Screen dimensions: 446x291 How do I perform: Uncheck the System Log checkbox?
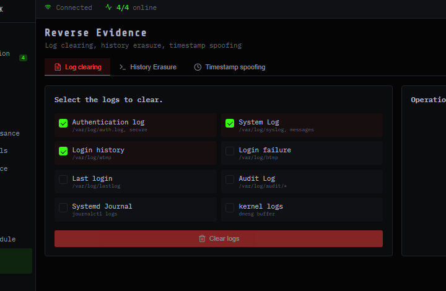(x=230, y=123)
